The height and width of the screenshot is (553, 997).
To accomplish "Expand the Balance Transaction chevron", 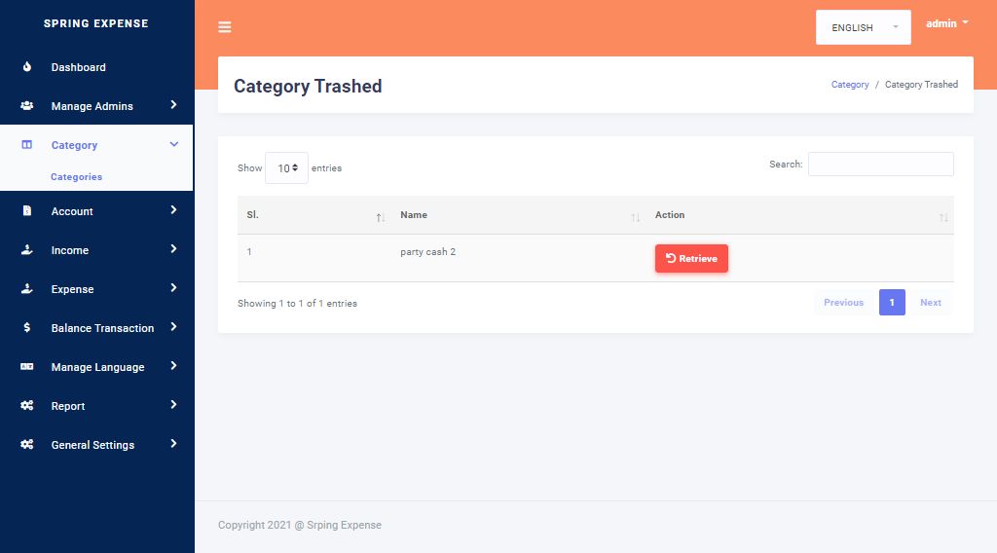I will (173, 327).
